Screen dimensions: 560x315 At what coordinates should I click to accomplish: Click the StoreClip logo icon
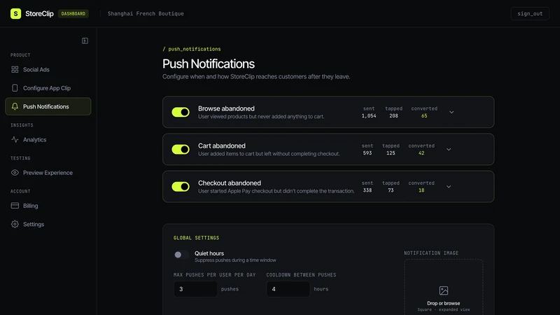(15, 13)
